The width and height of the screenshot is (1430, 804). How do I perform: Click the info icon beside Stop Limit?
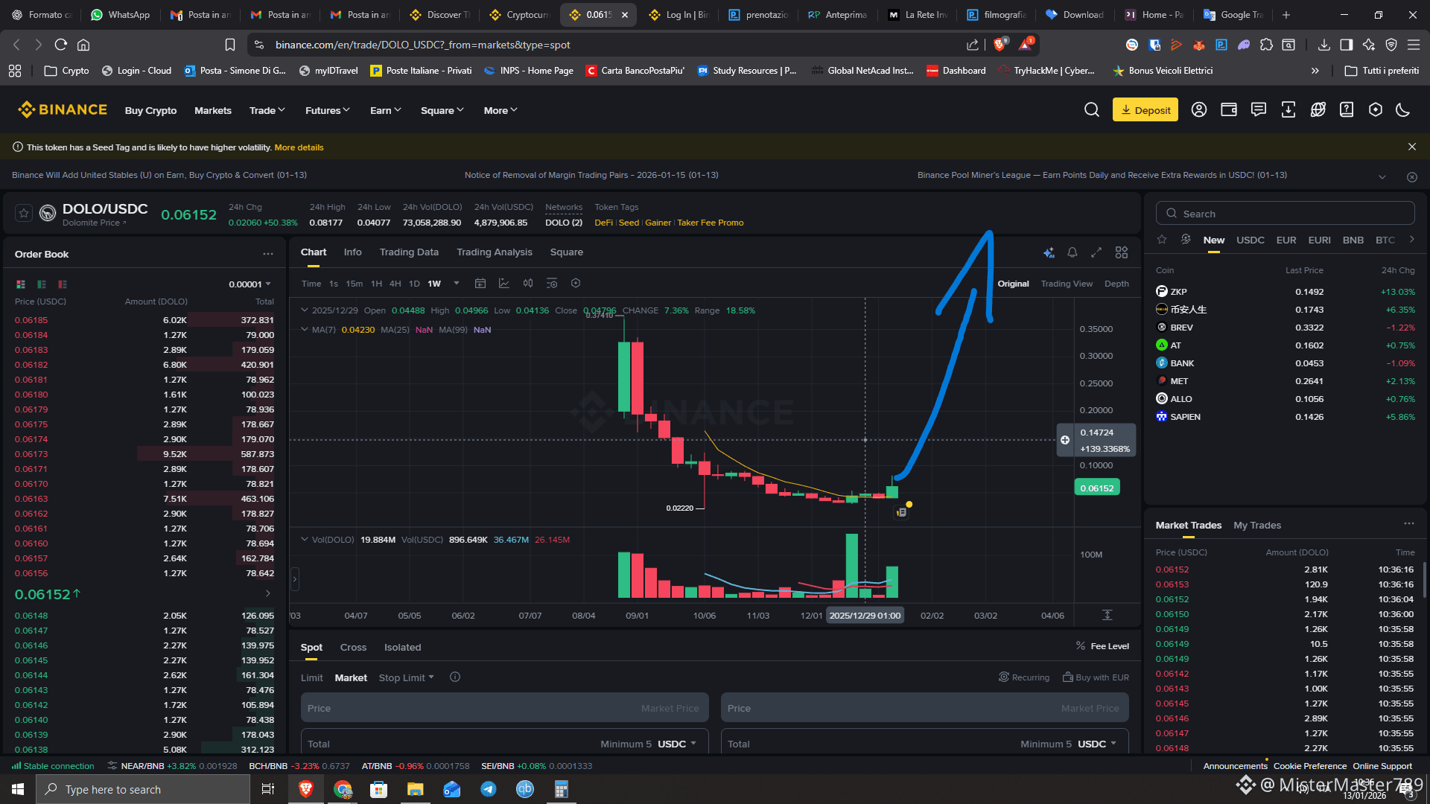pyautogui.click(x=455, y=677)
